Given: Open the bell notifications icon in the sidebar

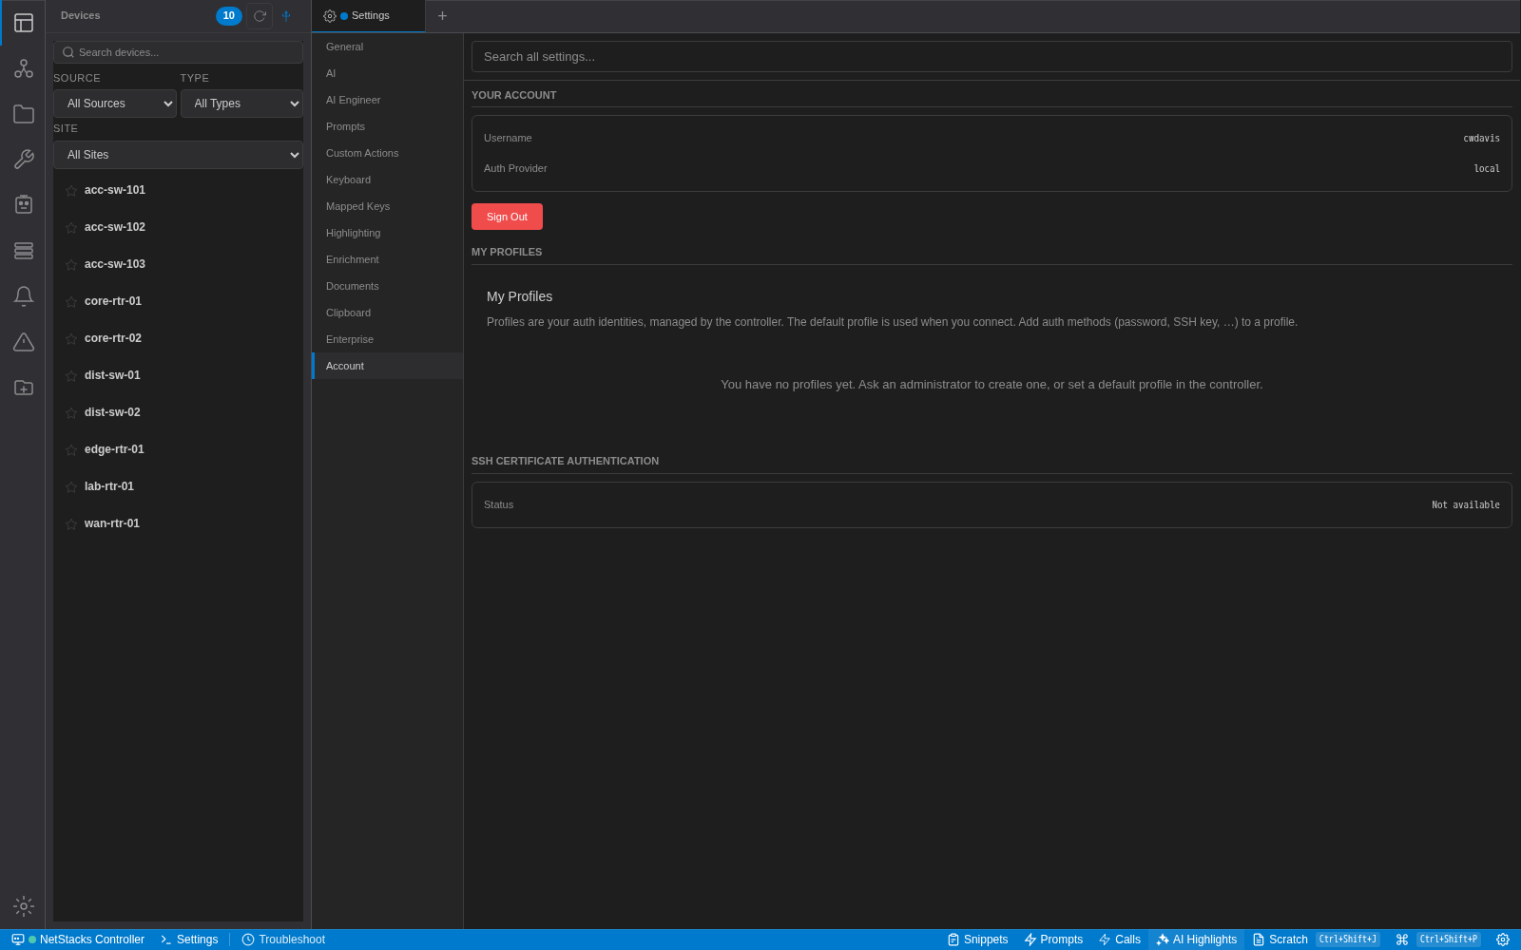Looking at the screenshot, I should (x=24, y=296).
